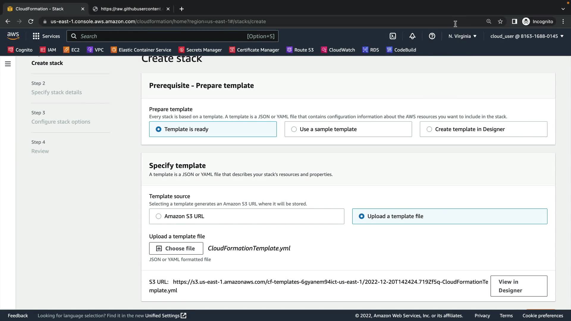Open the cloud_user account dropdown
The image size is (571, 321).
coord(527,36)
